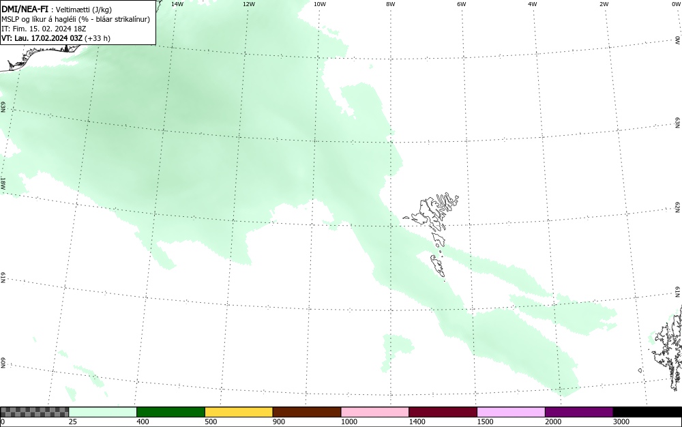Image resolution: width=682 pixels, height=427 pixels.
Task: Click the "IT: Fim. 15. 02. 2024 18Z" line
Action: tap(44, 29)
